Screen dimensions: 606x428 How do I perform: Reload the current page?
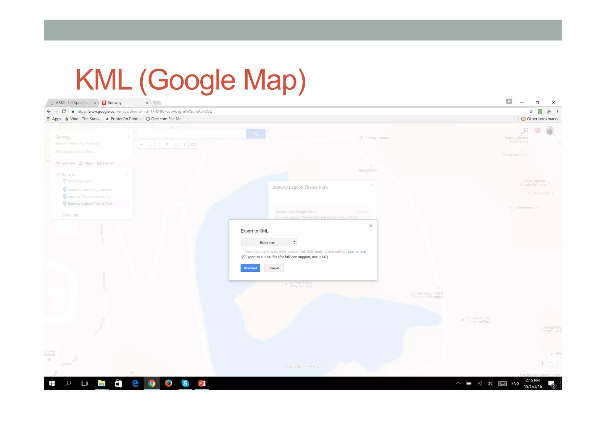pyautogui.click(x=64, y=112)
